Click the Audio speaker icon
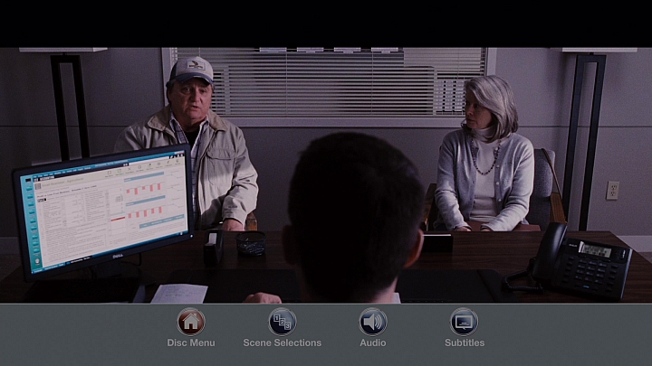 tap(373, 322)
